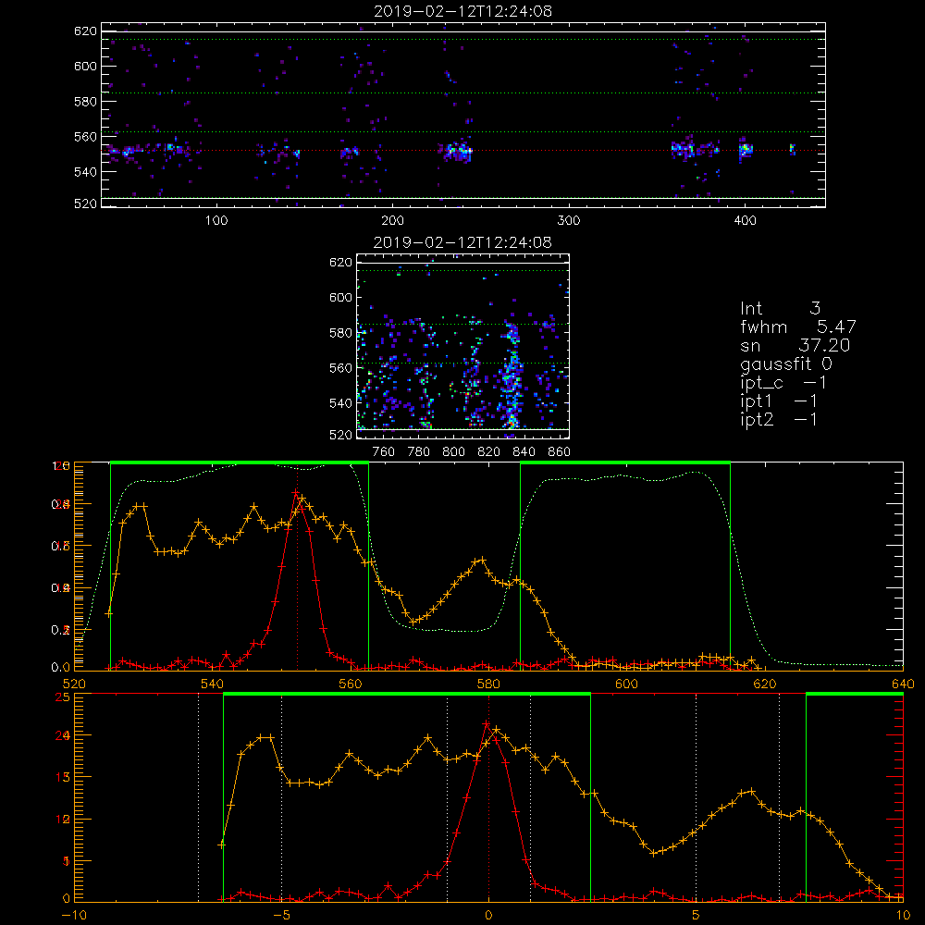Viewport: 925px width, 925px height.
Task: Click x-axis label 400 on top image
Action: [x=745, y=221]
